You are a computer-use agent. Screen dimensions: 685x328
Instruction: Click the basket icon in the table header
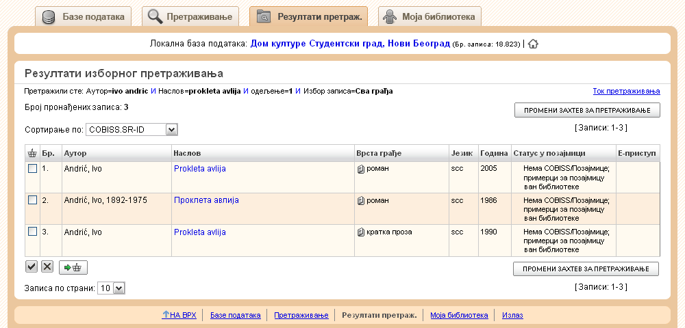[x=32, y=153]
